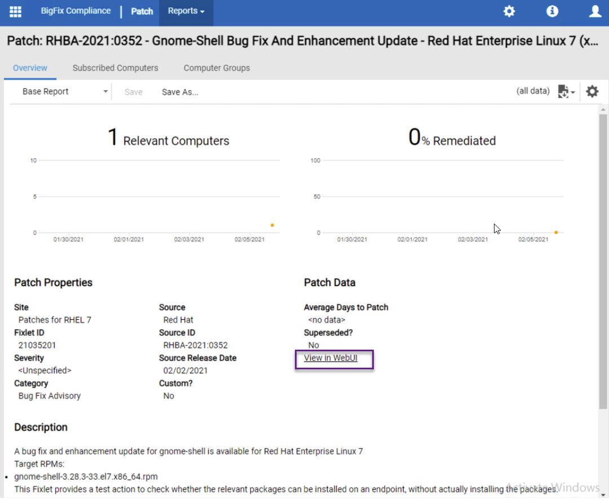Click the export report icon
This screenshot has width=609, height=500.
click(x=566, y=92)
